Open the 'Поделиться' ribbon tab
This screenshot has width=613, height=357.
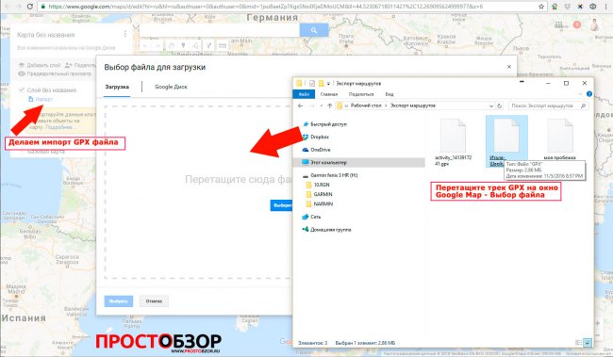pos(361,94)
